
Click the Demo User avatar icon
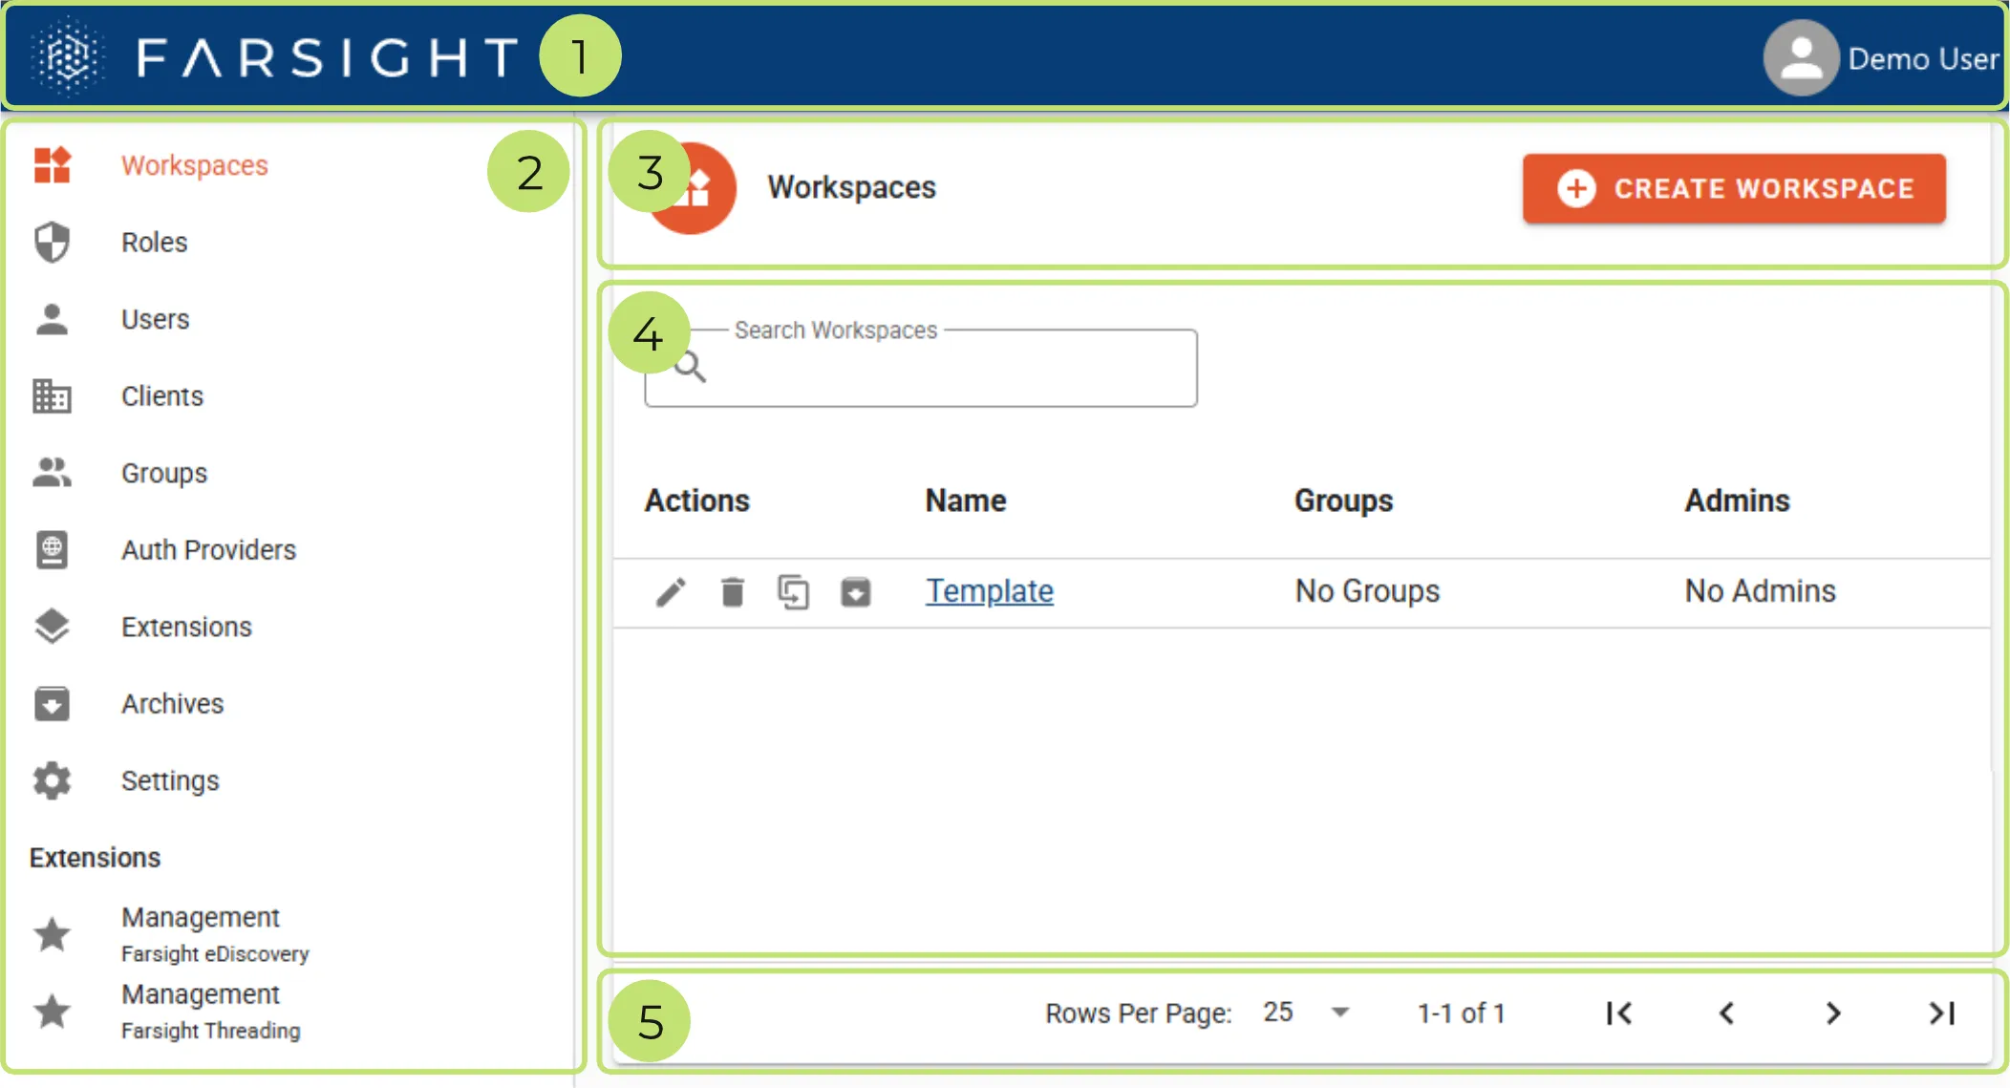1801,58
